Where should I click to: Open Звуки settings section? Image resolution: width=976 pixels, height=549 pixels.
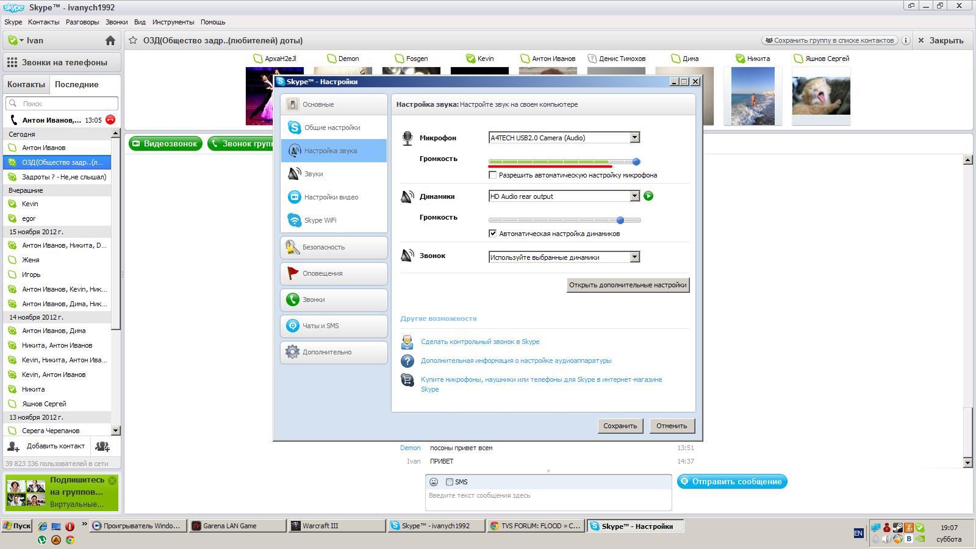334,174
